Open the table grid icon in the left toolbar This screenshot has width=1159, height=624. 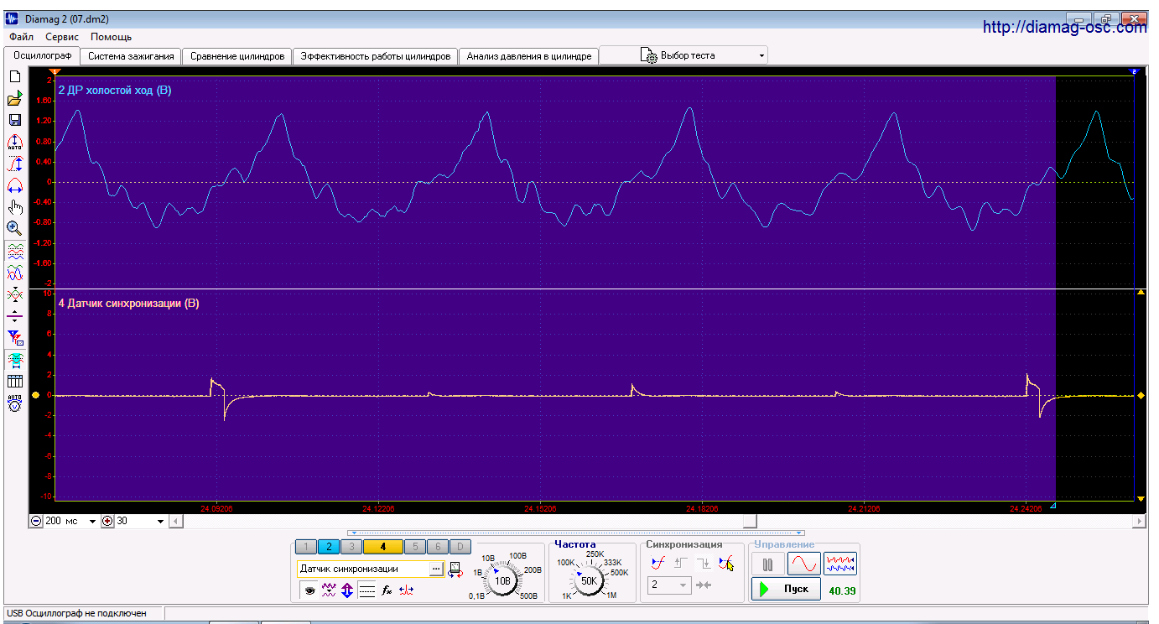(x=14, y=382)
